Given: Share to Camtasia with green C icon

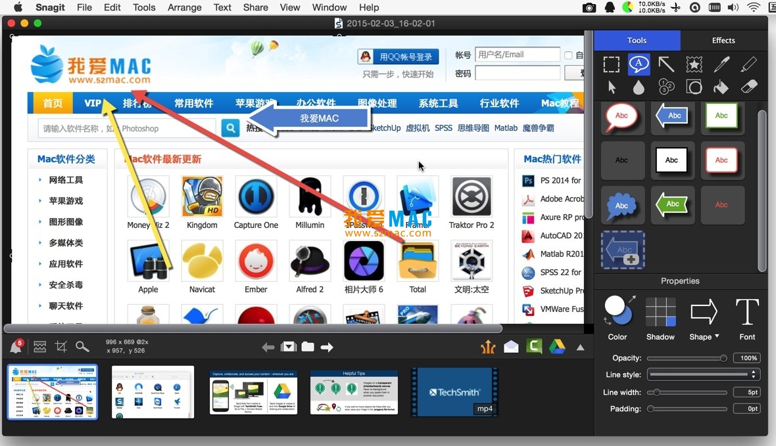Looking at the screenshot, I should tap(534, 346).
